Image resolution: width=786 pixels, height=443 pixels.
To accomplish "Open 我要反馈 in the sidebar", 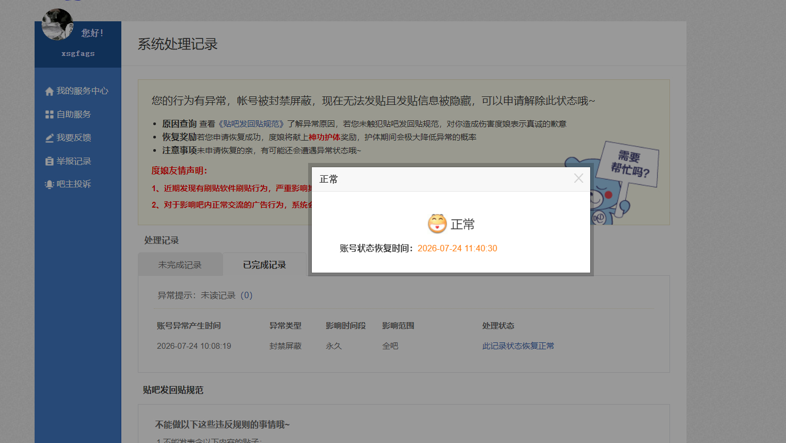I will [74, 138].
